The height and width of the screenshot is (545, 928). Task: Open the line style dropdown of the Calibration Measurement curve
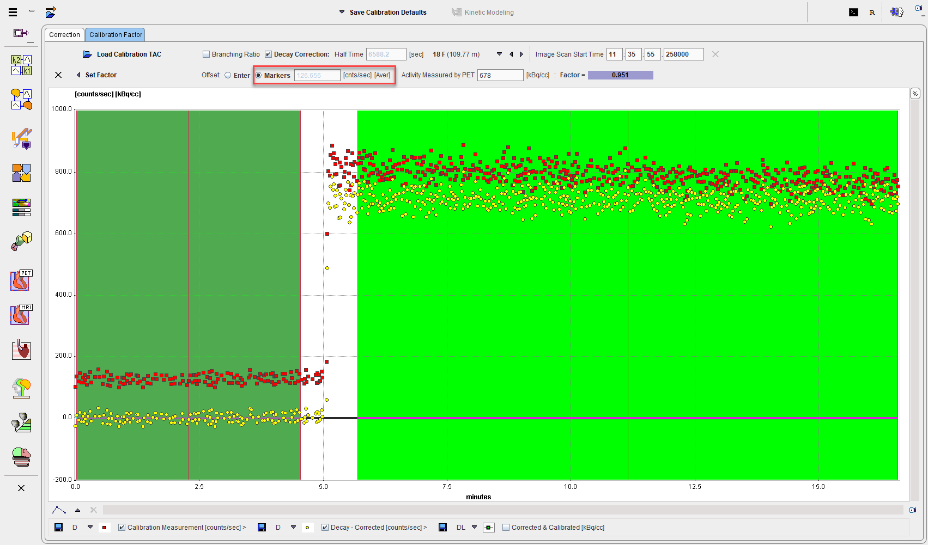pos(90,527)
